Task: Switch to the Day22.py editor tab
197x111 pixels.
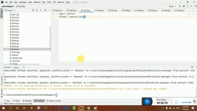Action: click(x=73, y=10)
